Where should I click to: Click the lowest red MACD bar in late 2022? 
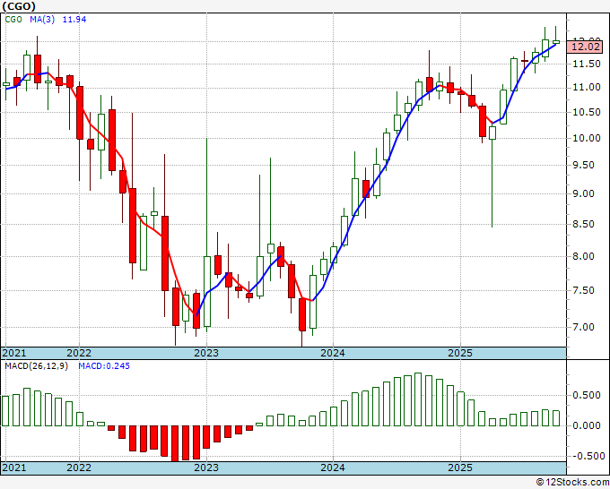tap(175, 443)
